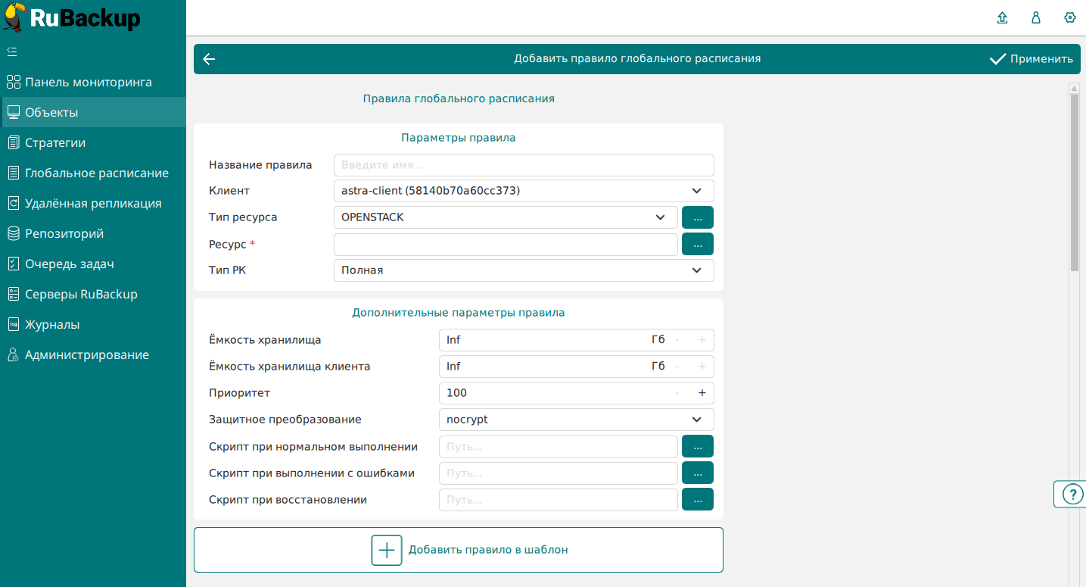The height and width of the screenshot is (587, 1086).
Task: Open the Тип РК dropdown showing Полная
Action: tap(524, 270)
